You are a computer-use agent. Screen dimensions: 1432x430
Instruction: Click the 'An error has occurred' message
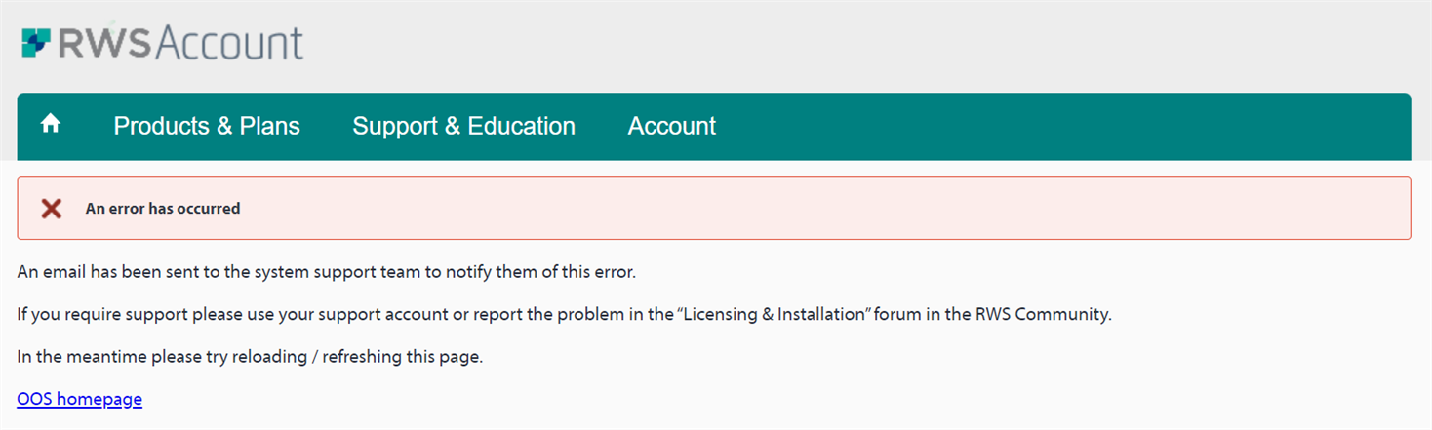163,209
